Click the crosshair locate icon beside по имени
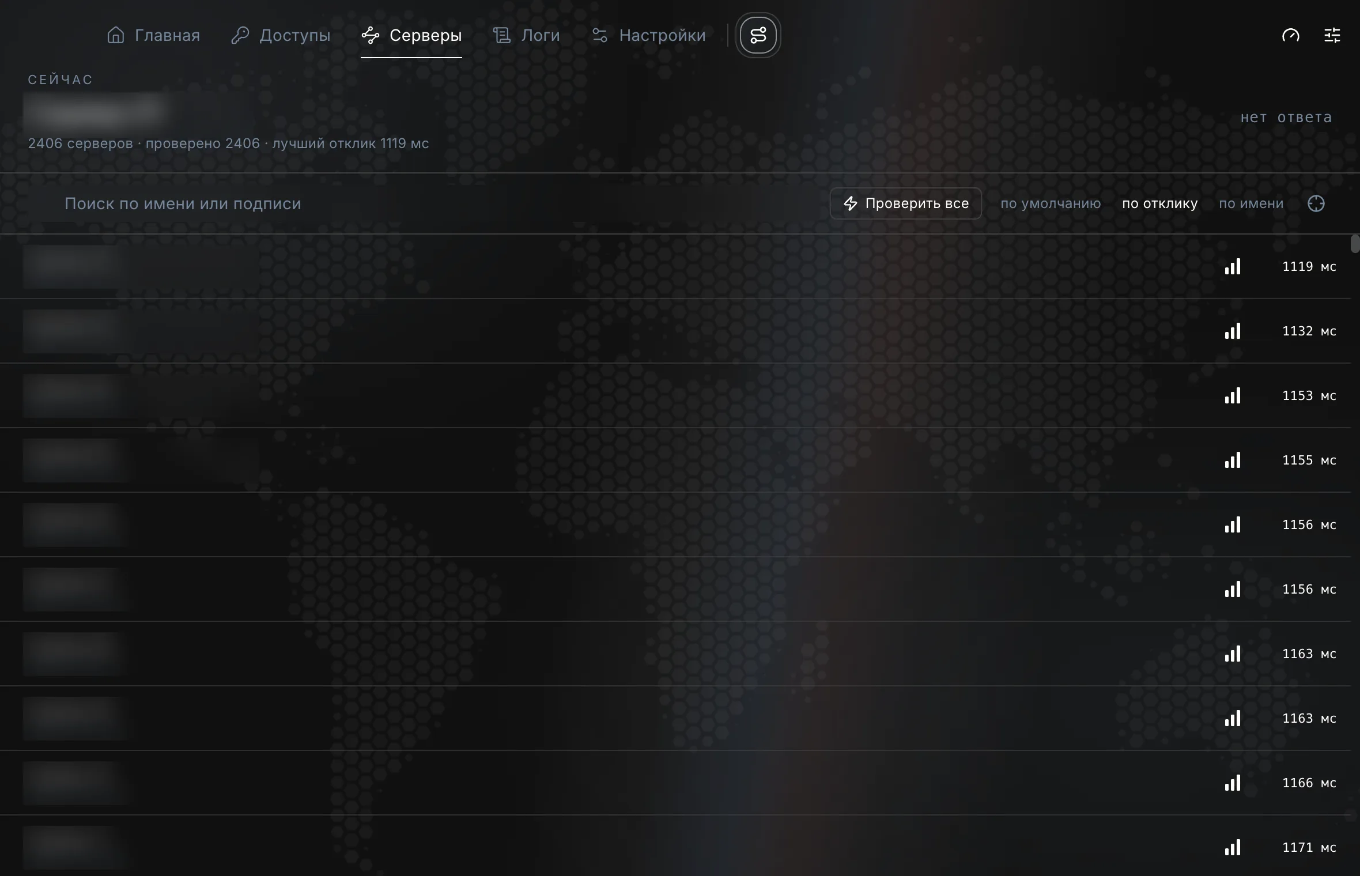1360x876 pixels. coord(1316,203)
